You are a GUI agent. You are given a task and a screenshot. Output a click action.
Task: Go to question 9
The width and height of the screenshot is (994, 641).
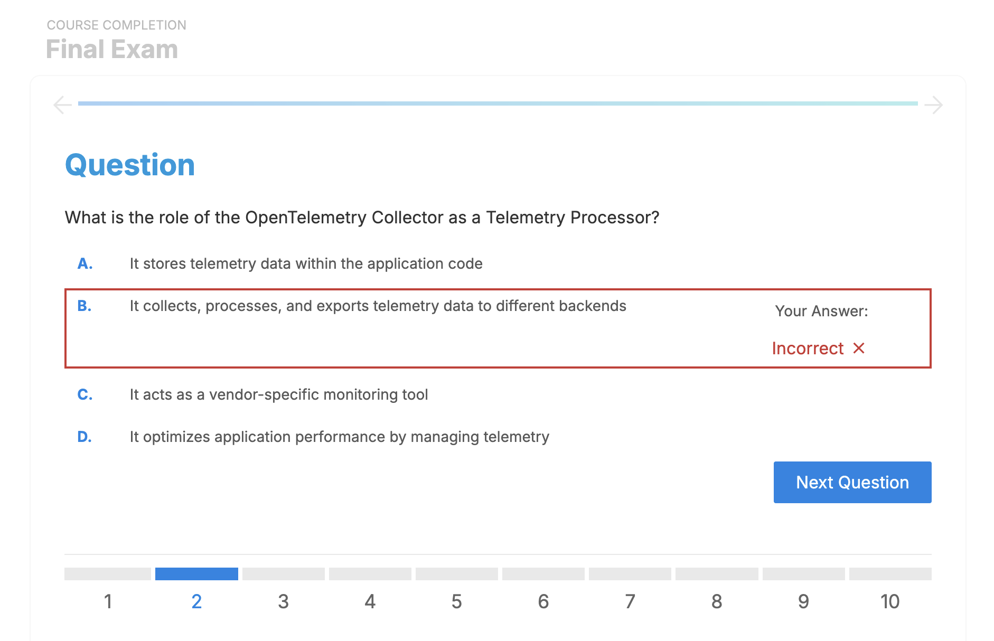click(x=803, y=601)
